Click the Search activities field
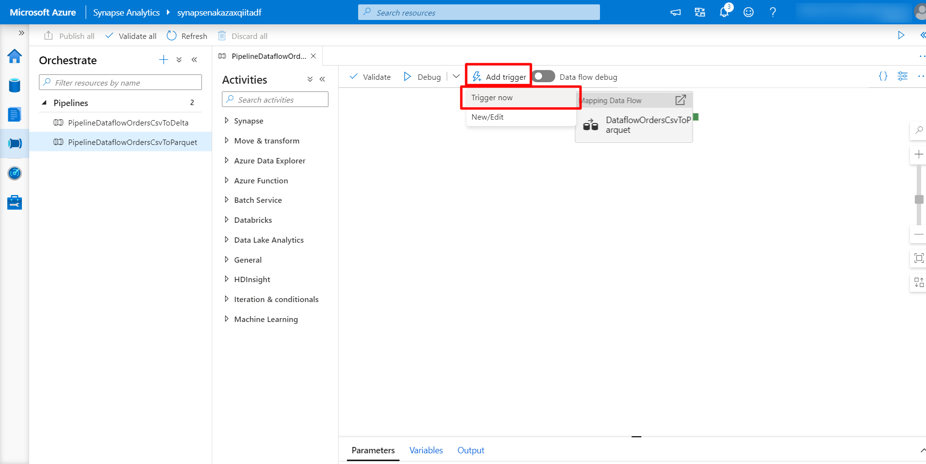 pos(275,99)
